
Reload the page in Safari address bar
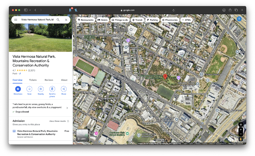pyautogui.click(x=173, y=10)
